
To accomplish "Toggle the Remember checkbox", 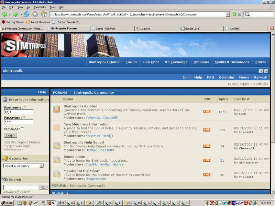I will 22,128.
